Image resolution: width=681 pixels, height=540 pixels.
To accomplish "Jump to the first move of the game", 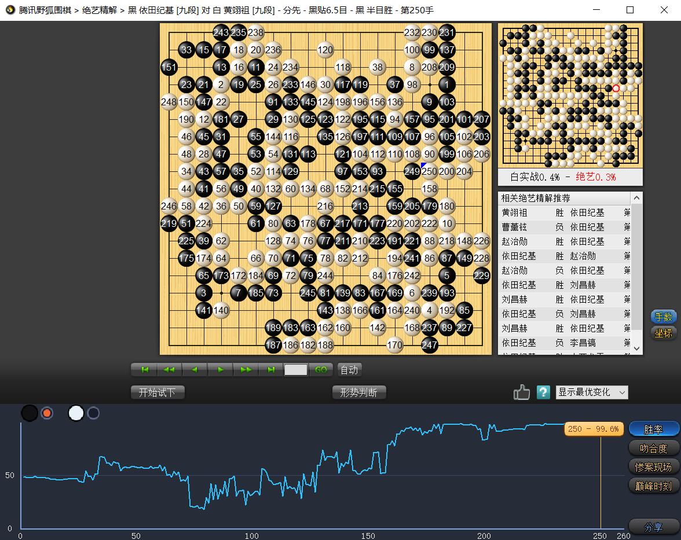I will [x=144, y=370].
